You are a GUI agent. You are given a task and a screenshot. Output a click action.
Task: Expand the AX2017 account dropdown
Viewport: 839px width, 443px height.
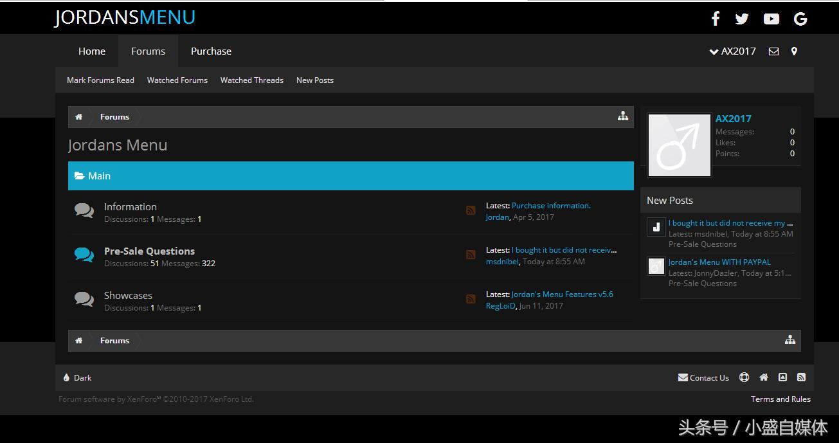point(732,51)
